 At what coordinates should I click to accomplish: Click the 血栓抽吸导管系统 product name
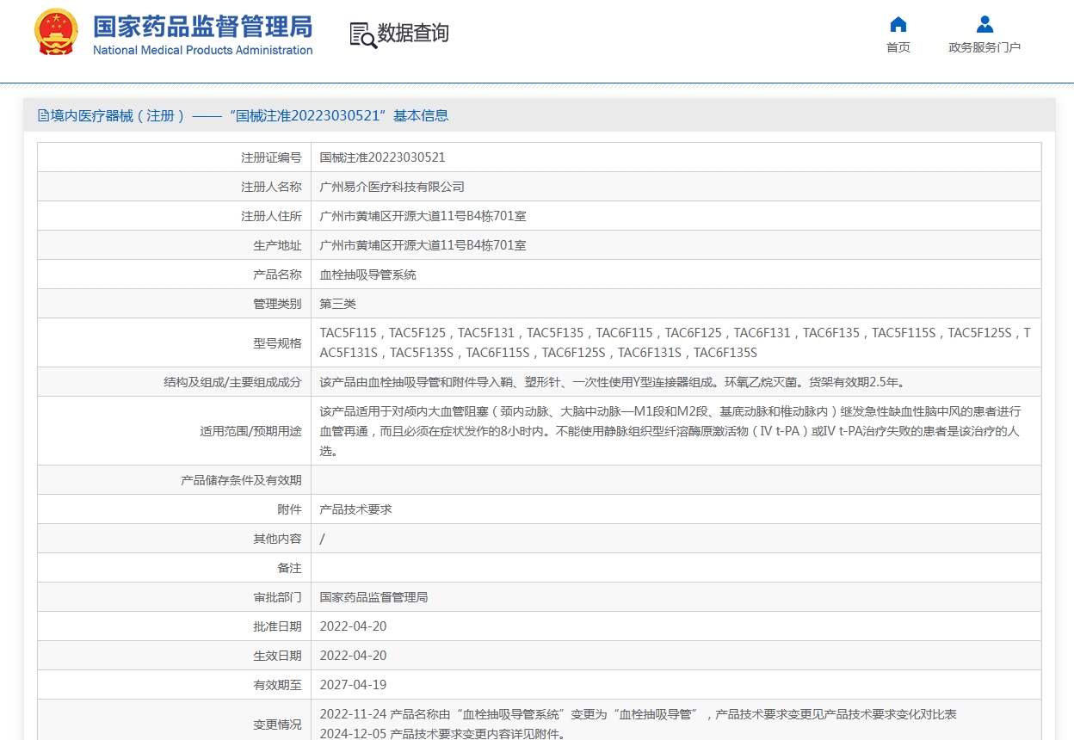point(367,274)
